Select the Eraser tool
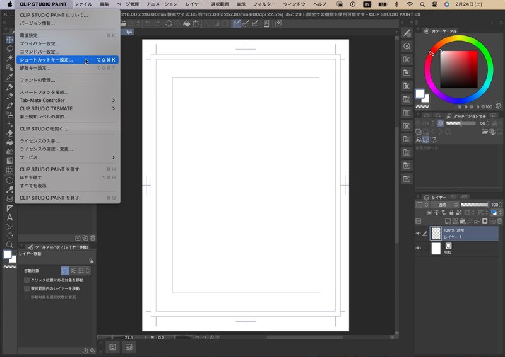Viewport: 505px width, 357px height. pos(9,133)
